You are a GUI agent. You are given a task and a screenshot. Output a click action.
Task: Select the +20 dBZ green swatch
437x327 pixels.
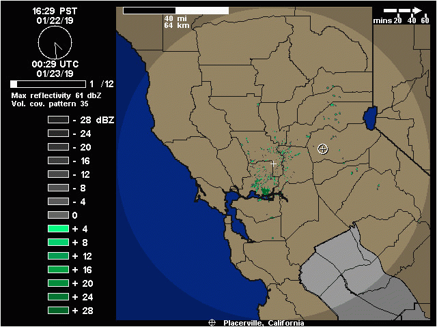tap(58, 283)
